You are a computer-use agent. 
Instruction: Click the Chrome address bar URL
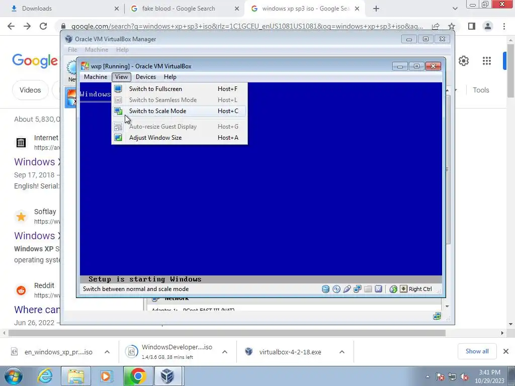(247, 26)
